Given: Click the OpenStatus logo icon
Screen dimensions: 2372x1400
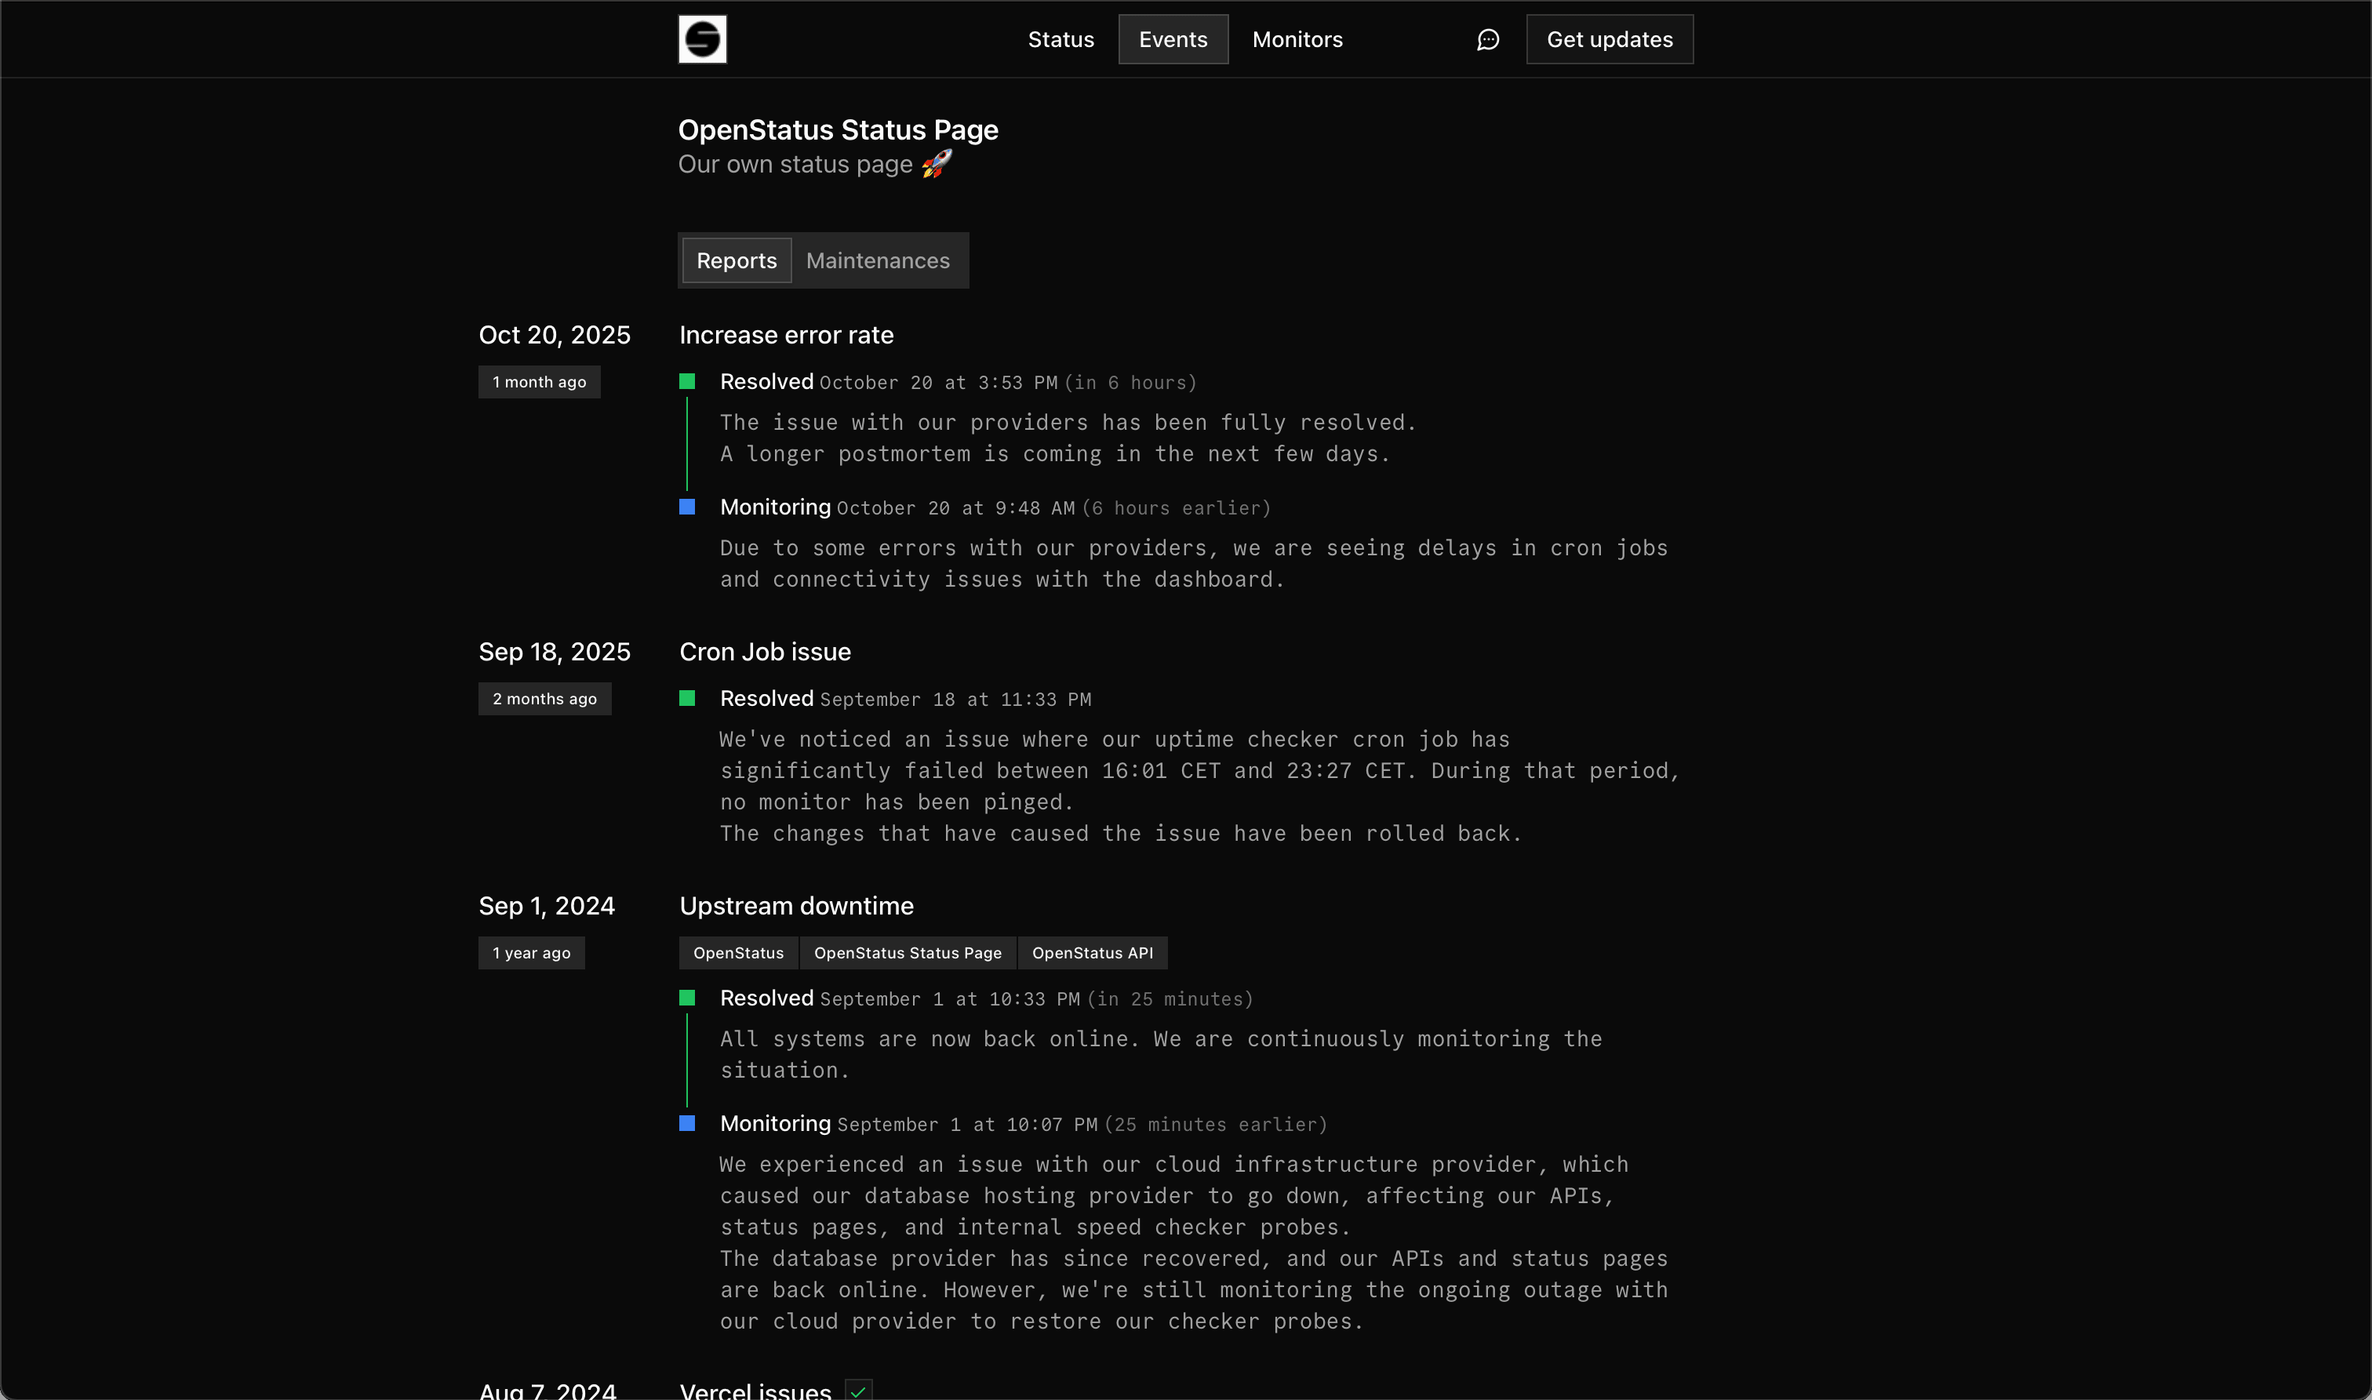Looking at the screenshot, I should tap(702, 38).
